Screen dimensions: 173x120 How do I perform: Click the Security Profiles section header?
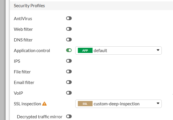click(29, 5)
